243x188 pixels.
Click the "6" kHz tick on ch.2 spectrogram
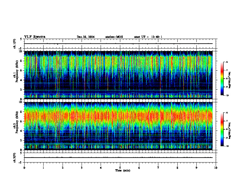click(x=21, y=121)
